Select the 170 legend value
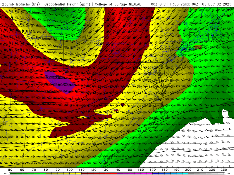The image size is (234, 175). [153, 170]
